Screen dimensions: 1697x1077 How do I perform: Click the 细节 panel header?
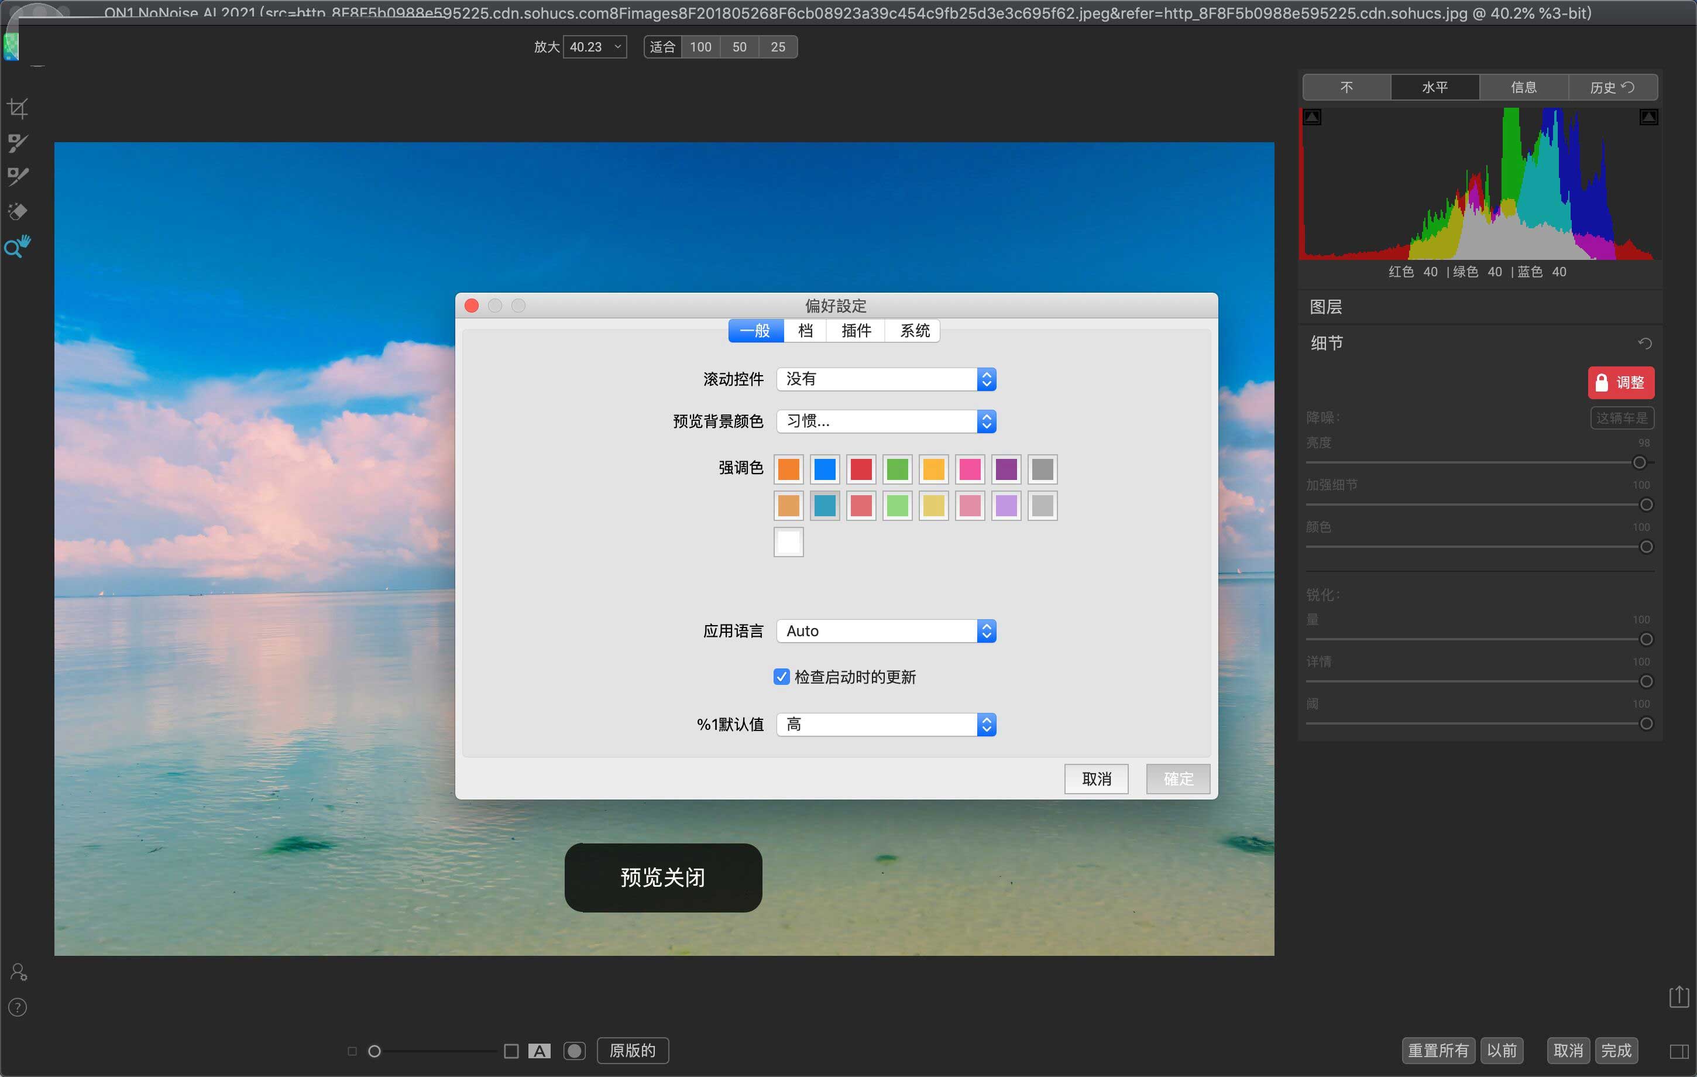tap(1480, 343)
